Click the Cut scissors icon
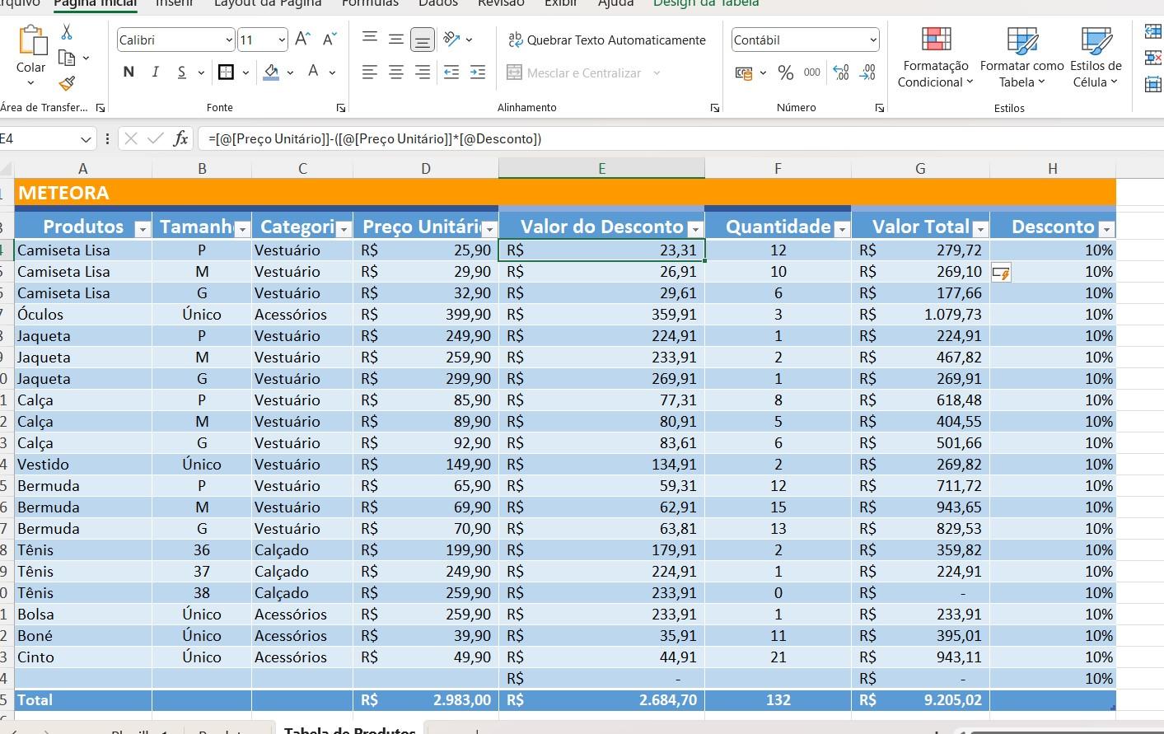Viewport: 1164px width, 734px height. (x=67, y=32)
